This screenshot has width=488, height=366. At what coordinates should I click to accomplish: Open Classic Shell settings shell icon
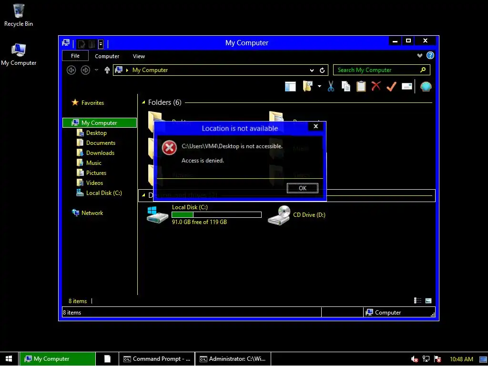pyautogui.click(x=426, y=86)
